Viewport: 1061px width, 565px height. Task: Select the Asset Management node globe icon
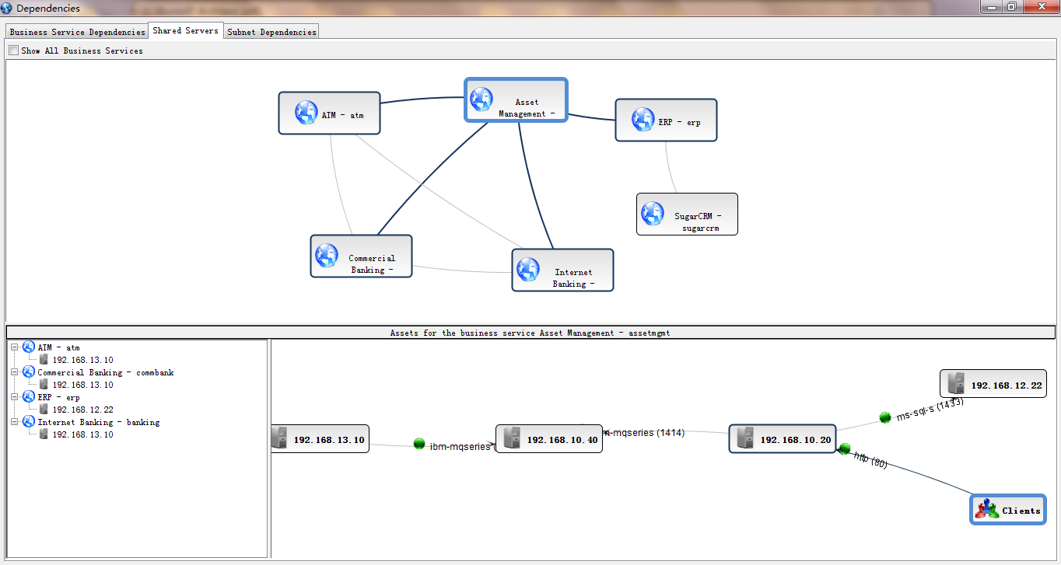pos(481,99)
